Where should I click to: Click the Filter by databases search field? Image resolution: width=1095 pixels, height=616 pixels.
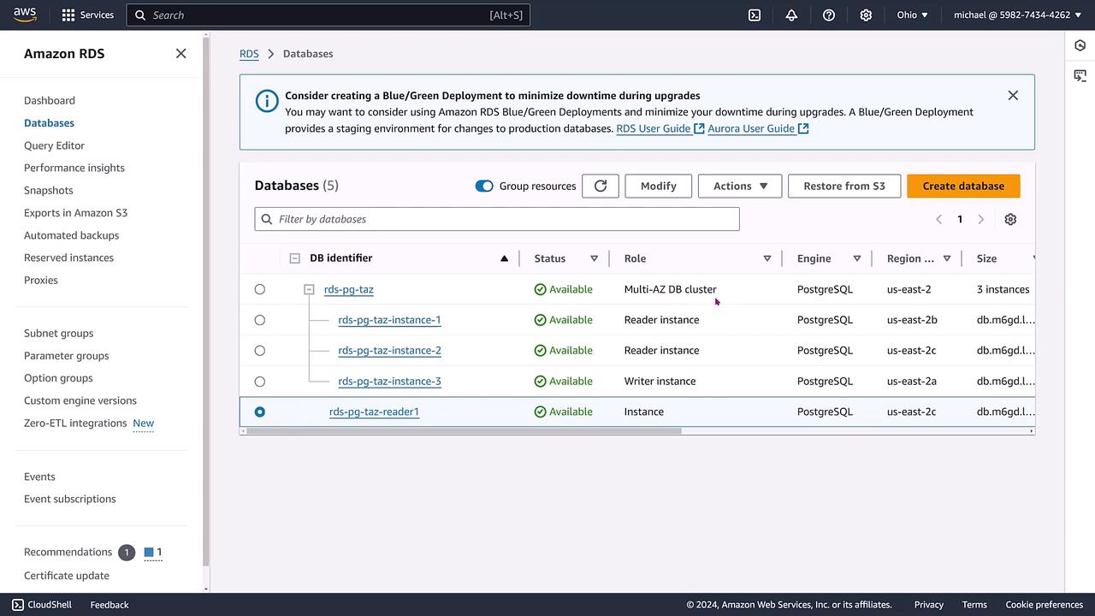(x=505, y=219)
